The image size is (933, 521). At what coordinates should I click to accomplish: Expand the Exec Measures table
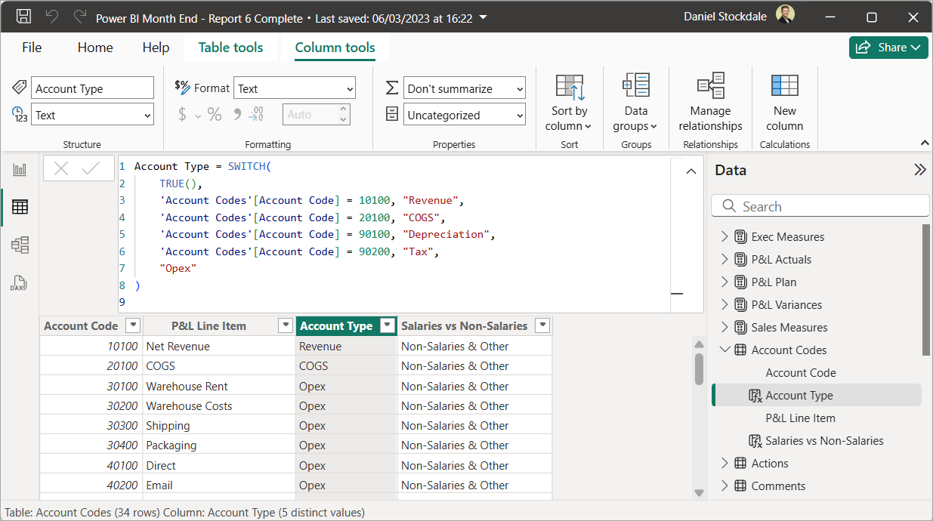point(725,237)
